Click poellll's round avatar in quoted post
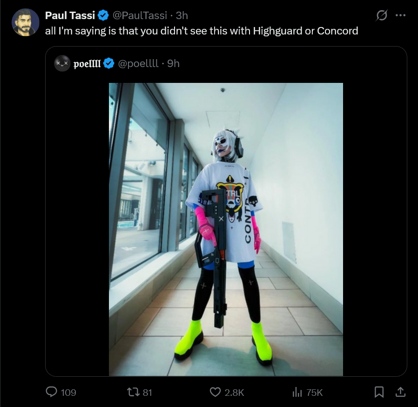This screenshot has height=407, width=418. coord(62,63)
